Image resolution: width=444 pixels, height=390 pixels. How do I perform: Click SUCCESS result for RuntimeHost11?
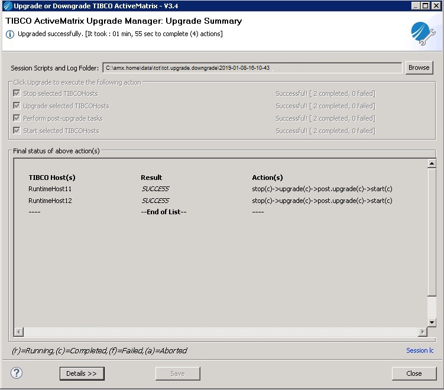155,189
